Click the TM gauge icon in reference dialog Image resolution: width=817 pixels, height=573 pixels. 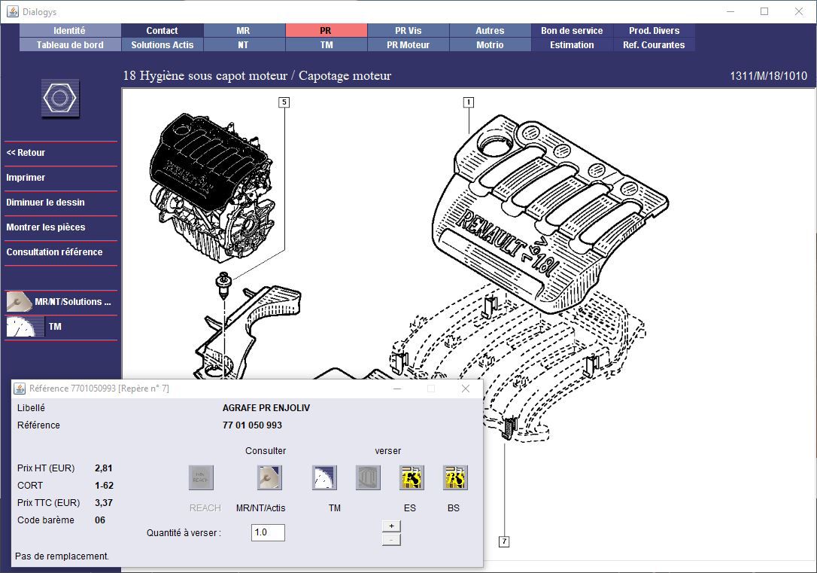coord(324,477)
